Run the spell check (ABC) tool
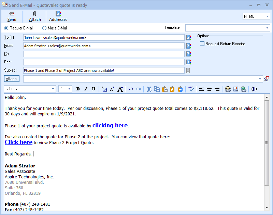This screenshot has width=273, height=215. click(191, 89)
